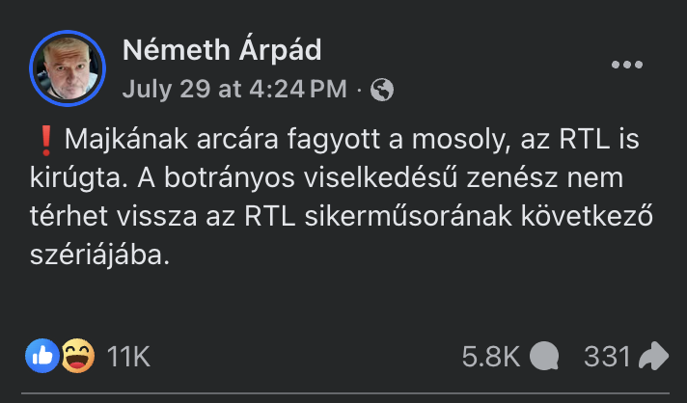Open Németh Árpád's profile picture
This screenshot has width=687, height=403.
[x=68, y=67]
